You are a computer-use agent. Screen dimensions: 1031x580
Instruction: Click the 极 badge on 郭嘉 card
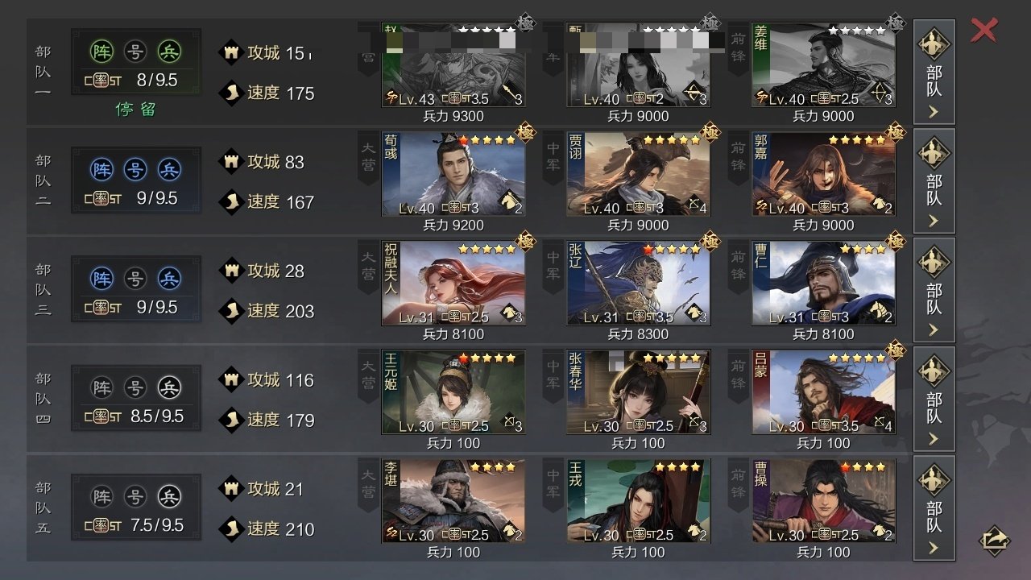click(895, 131)
